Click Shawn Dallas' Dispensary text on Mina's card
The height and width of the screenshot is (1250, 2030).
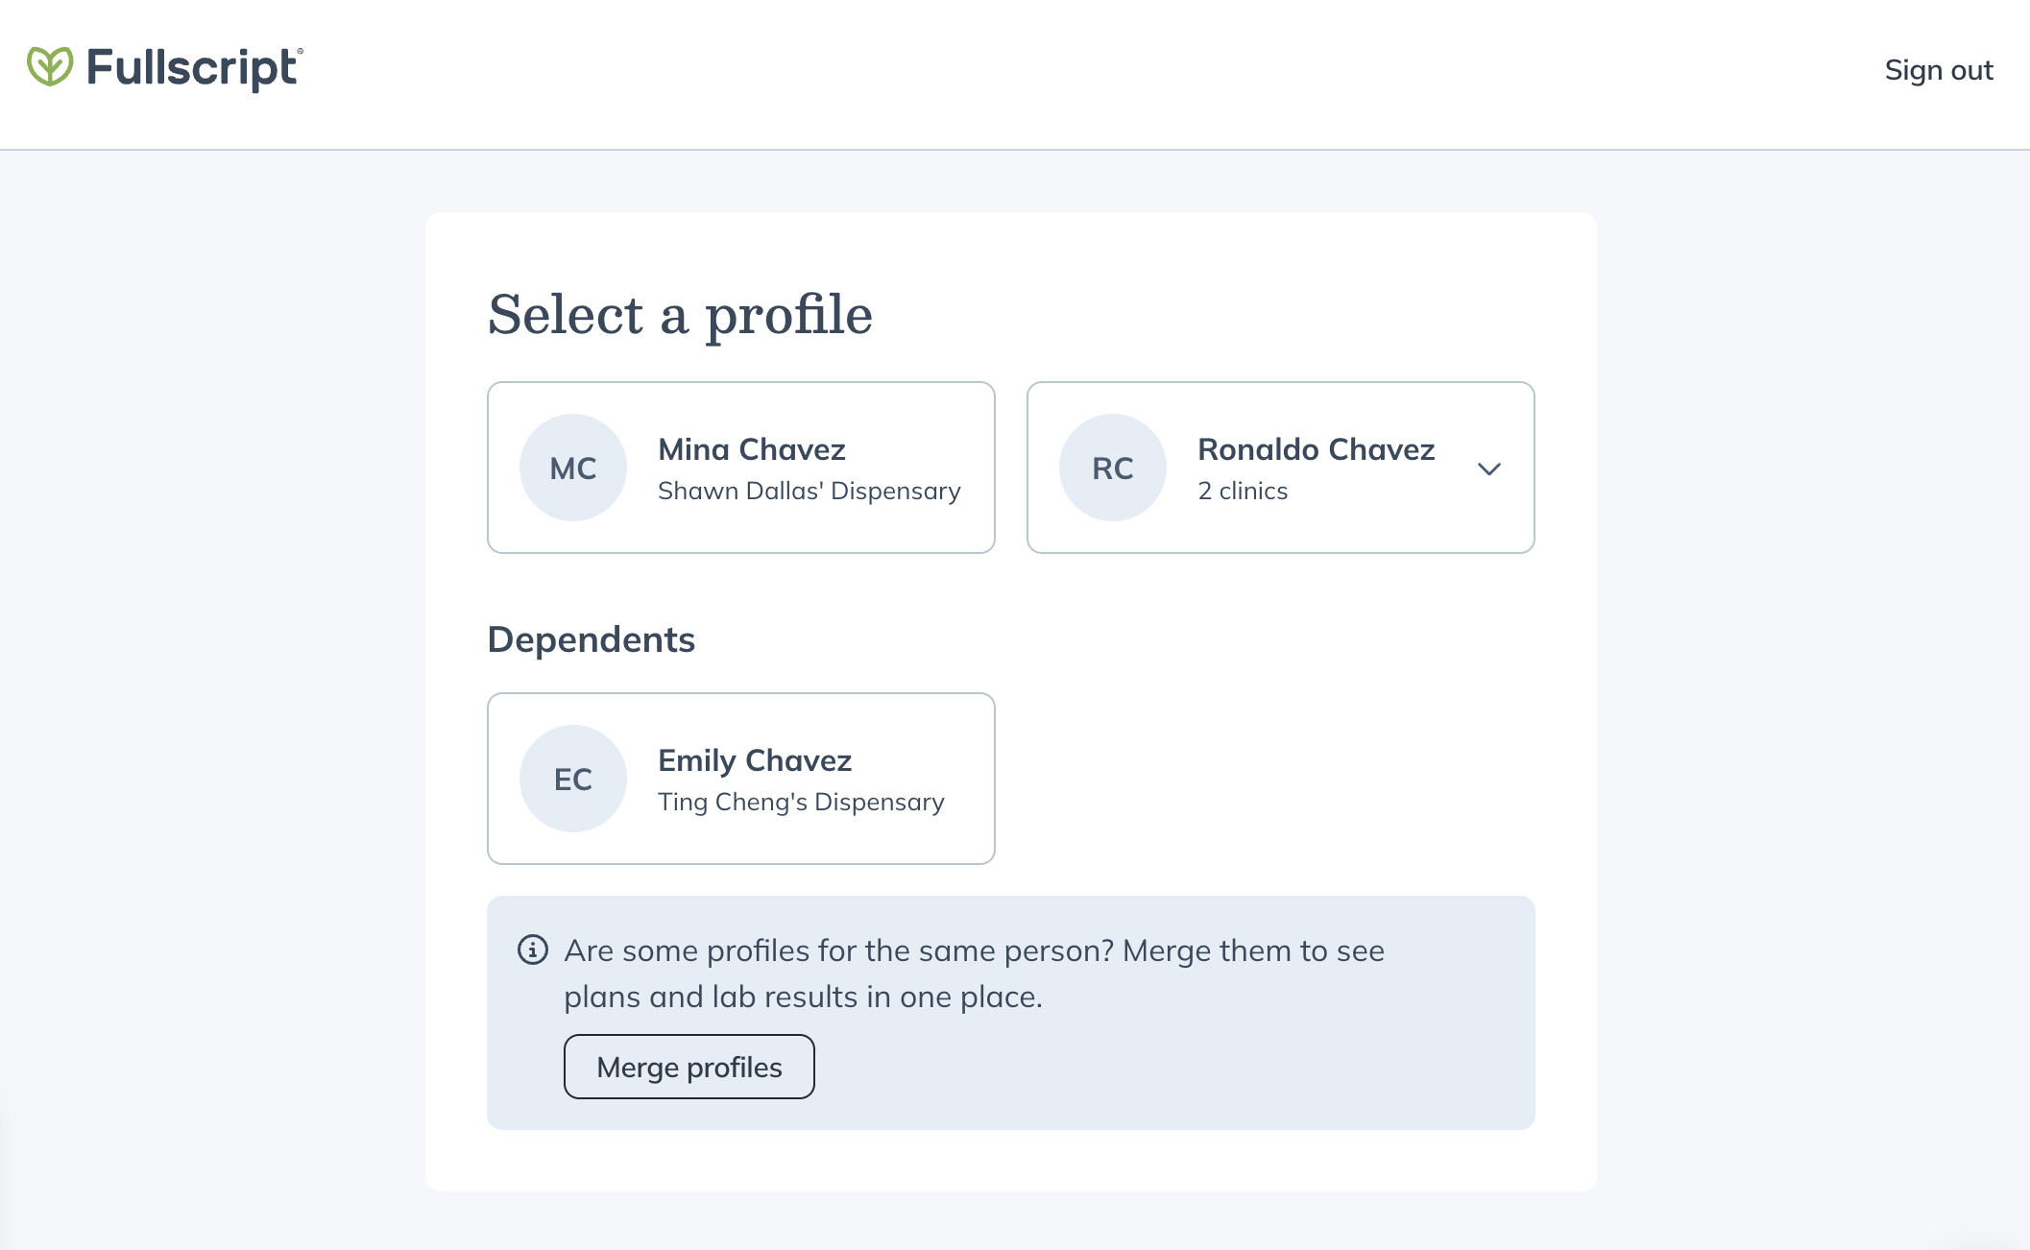tap(809, 491)
